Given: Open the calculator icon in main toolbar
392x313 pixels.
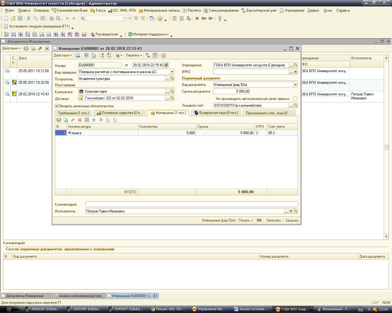Looking at the screenshot, I should (174, 18).
